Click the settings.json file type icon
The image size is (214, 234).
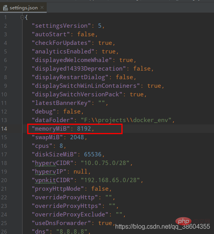click(x=5, y=8)
